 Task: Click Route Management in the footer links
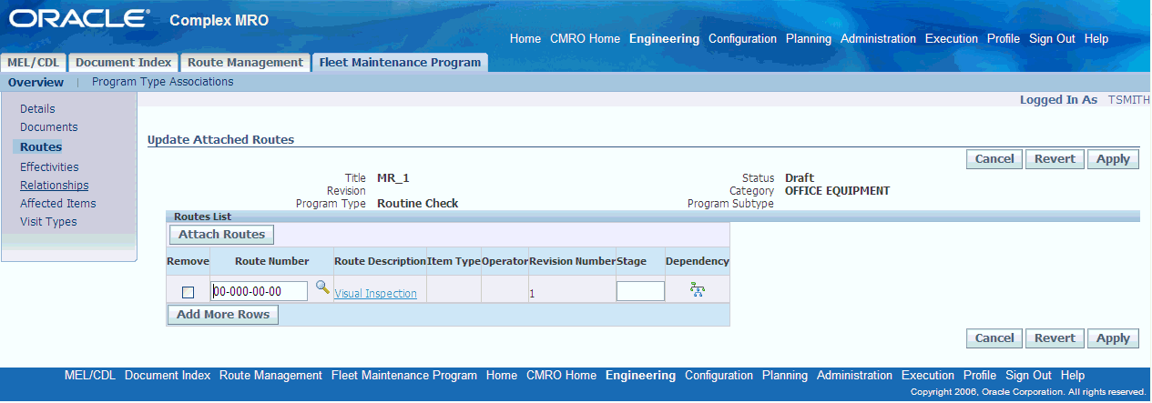coord(270,376)
